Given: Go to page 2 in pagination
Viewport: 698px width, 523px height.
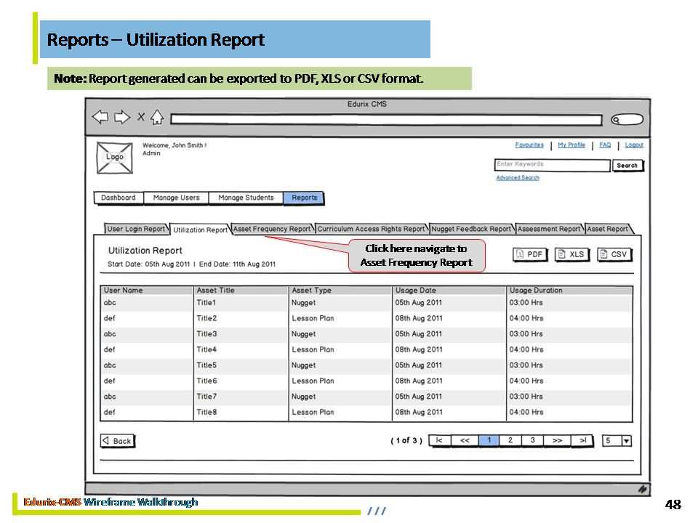Looking at the screenshot, I should 510,440.
